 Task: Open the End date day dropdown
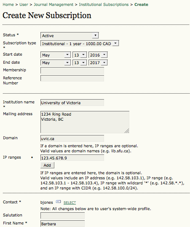pyautogui.click(x=80, y=62)
